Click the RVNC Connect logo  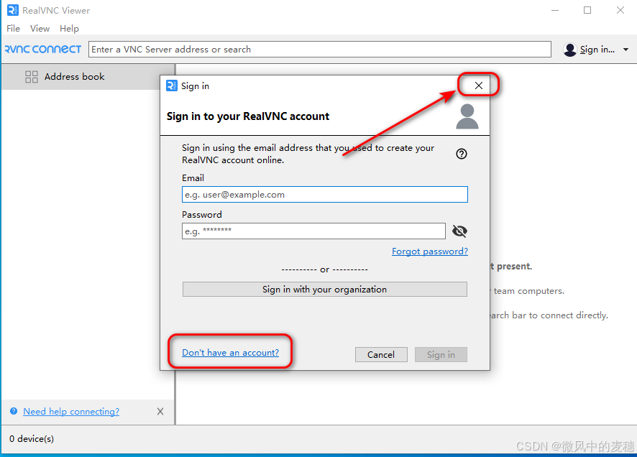point(43,49)
